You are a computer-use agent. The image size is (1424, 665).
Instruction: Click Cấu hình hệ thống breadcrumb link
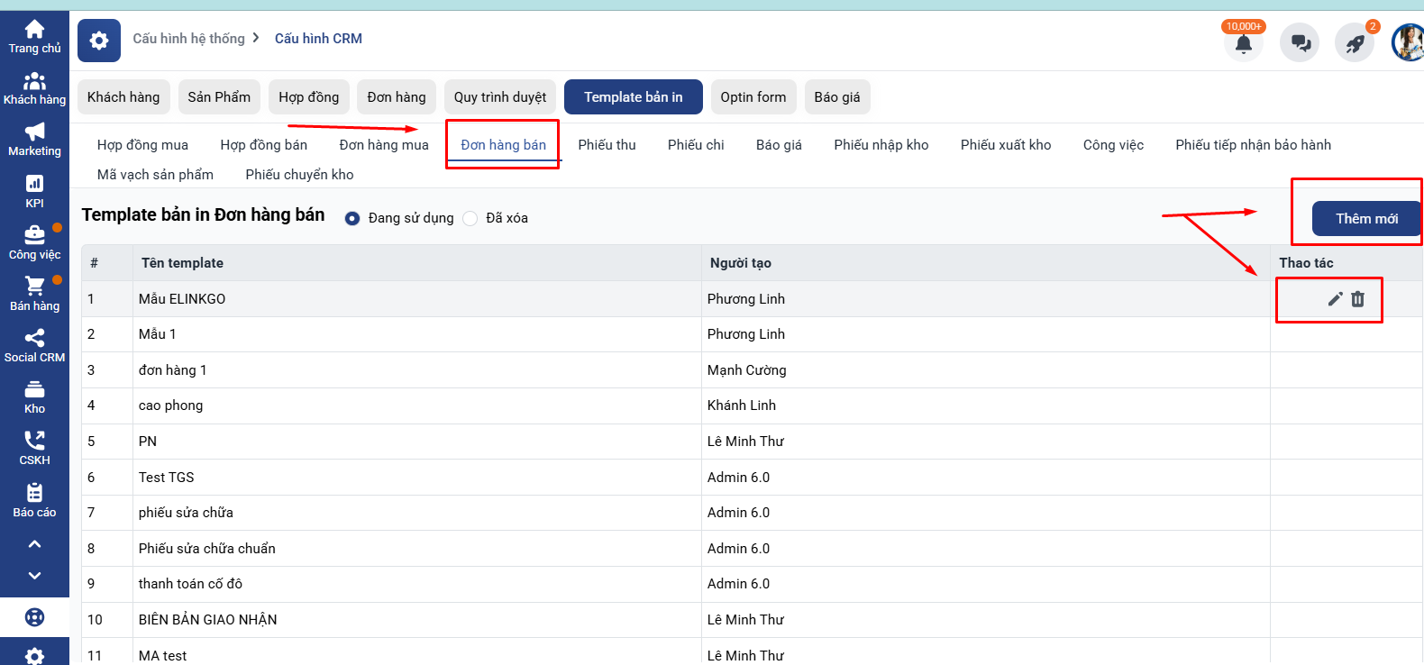[x=188, y=39]
